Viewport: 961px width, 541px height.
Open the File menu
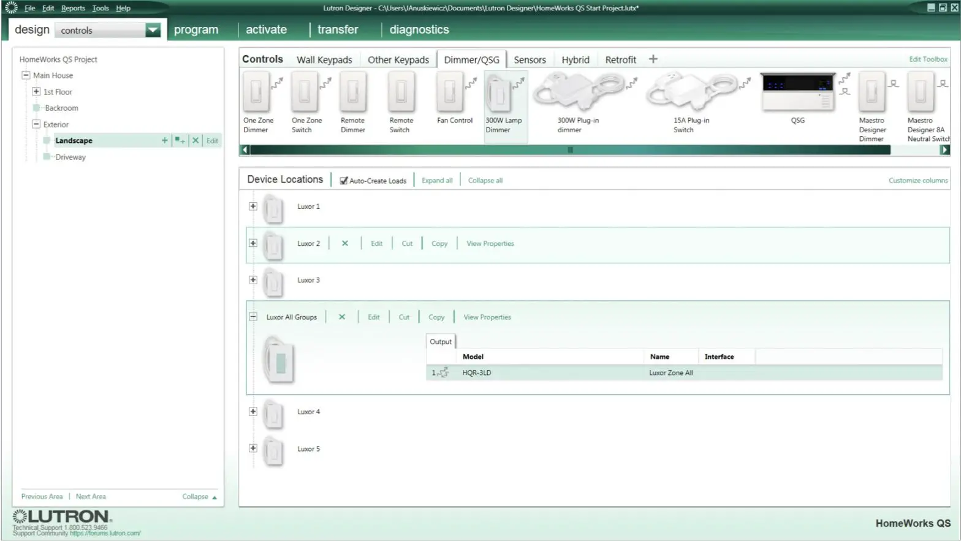pyautogui.click(x=29, y=8)
